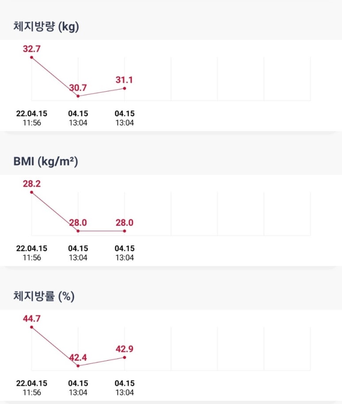Select the 28.2 BMI data point

pyautogui.click(x=32, y=192)
